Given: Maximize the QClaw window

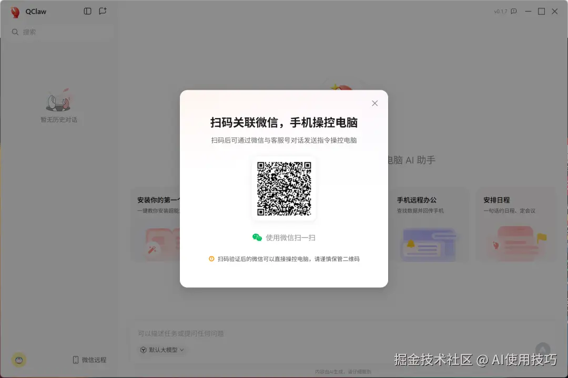Looking at the screenshot, I should (541, 12).
